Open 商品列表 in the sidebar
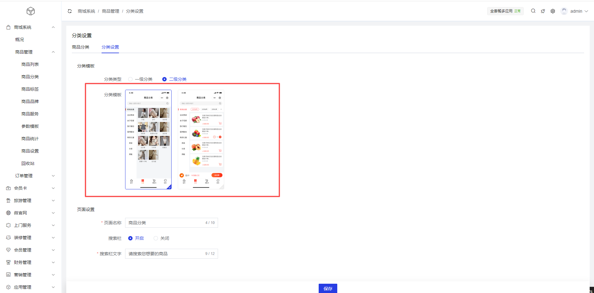The image size is (594, 293). point(30,64)
